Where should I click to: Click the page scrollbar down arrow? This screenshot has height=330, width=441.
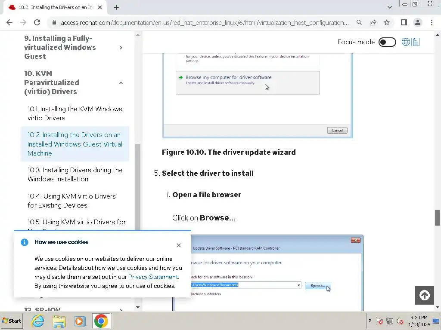(438, 308)
